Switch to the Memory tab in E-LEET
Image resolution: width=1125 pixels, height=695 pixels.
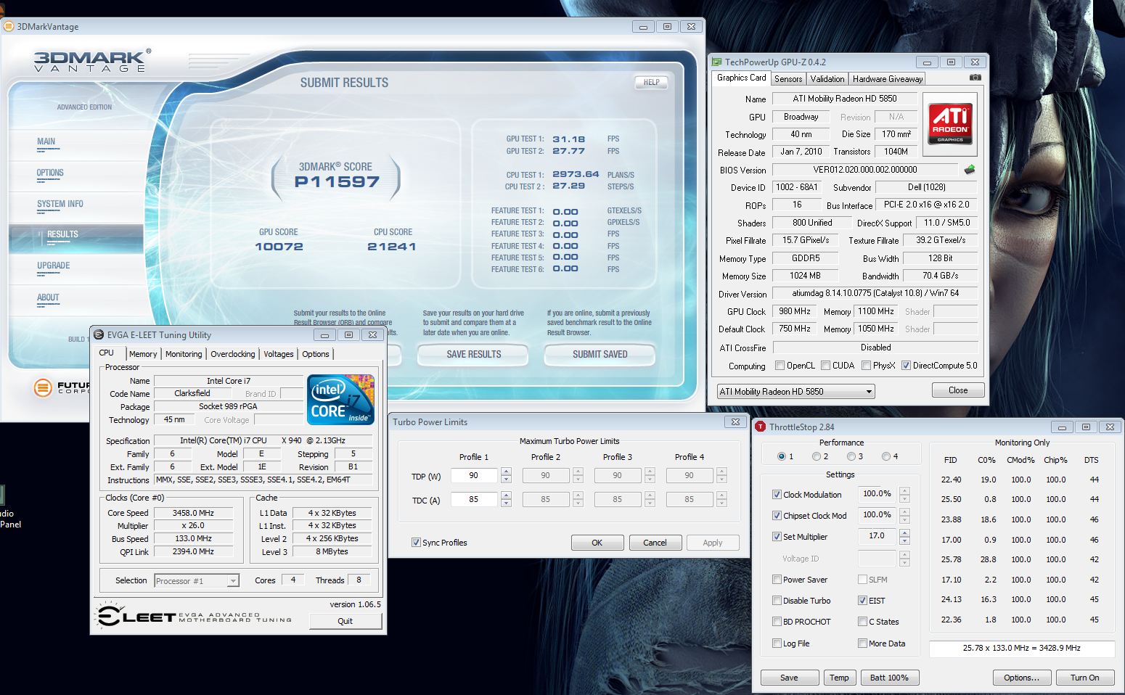pos(143,354)
